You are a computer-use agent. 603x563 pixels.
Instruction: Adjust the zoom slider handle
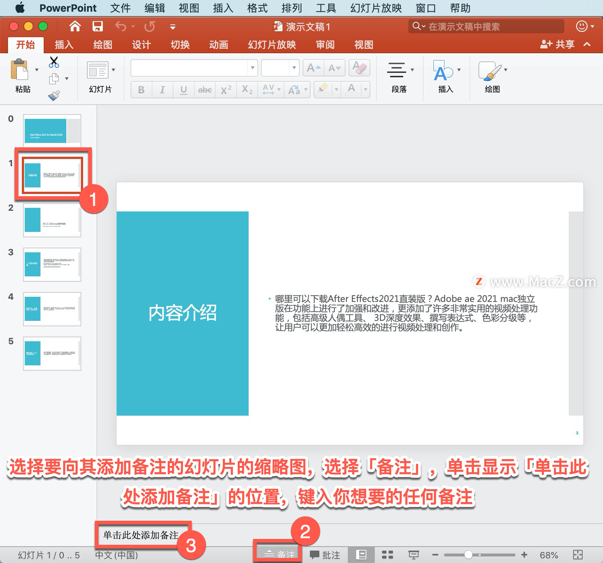(468, 555)
